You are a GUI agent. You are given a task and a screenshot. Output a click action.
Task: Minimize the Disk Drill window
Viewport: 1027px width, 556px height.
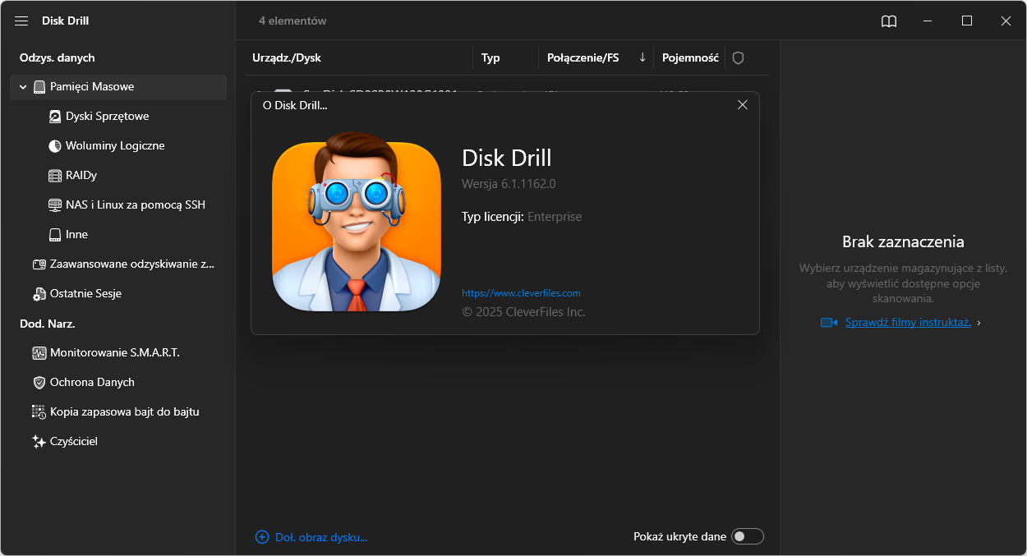pyautogui.click(x=928, y=21)
